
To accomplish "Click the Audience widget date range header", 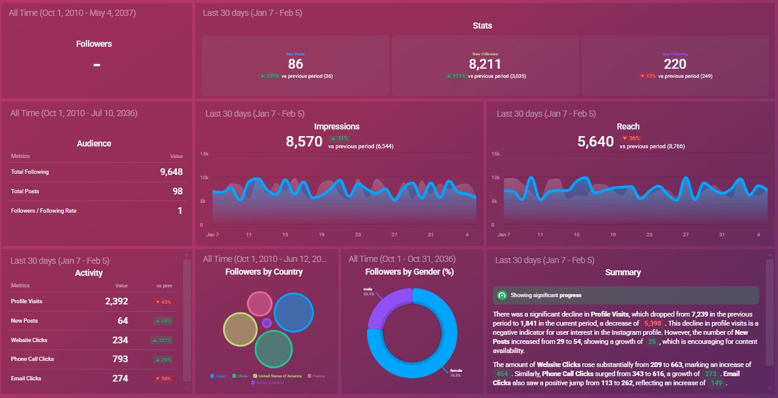I will (74, 113).
